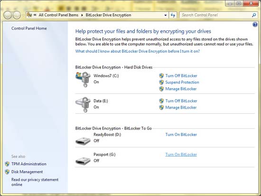The image size is (261, 196).
Task: Click the Control Panel icon in address bar
Action: tap(29, 15)
